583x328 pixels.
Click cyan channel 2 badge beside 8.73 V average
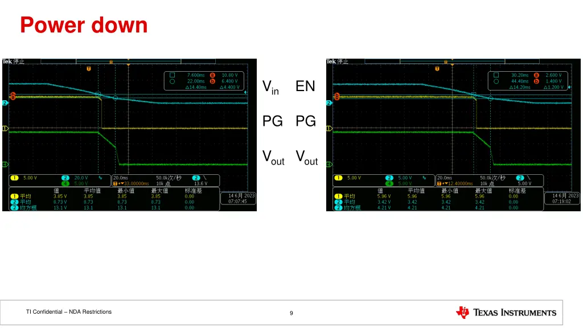[x=14, y=202]
